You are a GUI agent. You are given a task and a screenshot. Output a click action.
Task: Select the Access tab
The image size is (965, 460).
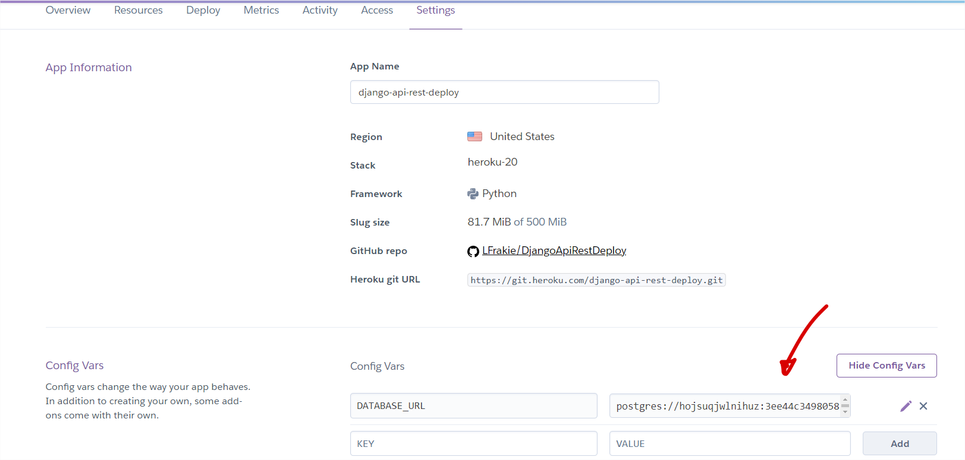tap(377, 11)
